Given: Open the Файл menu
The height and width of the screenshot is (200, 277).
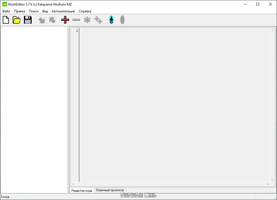Looking at the screenshot, I should [6, 11].
